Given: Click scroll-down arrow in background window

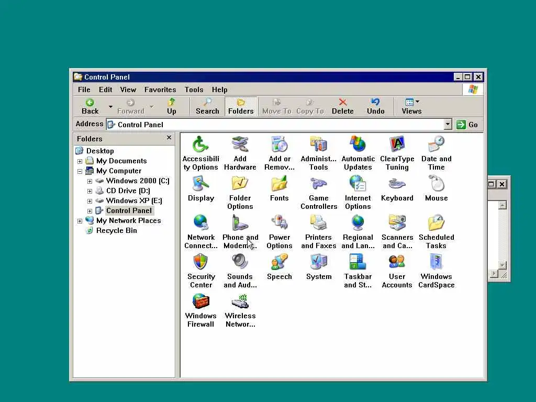Looking at the screenshot, I should [x=502, y=265].
